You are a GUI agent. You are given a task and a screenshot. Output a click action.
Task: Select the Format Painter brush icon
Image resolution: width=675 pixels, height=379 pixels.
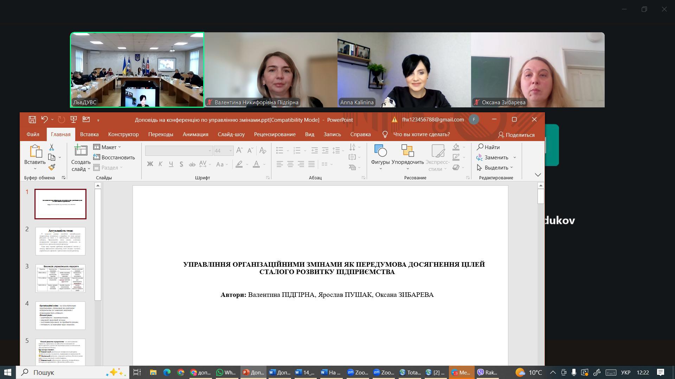point(52,167)
